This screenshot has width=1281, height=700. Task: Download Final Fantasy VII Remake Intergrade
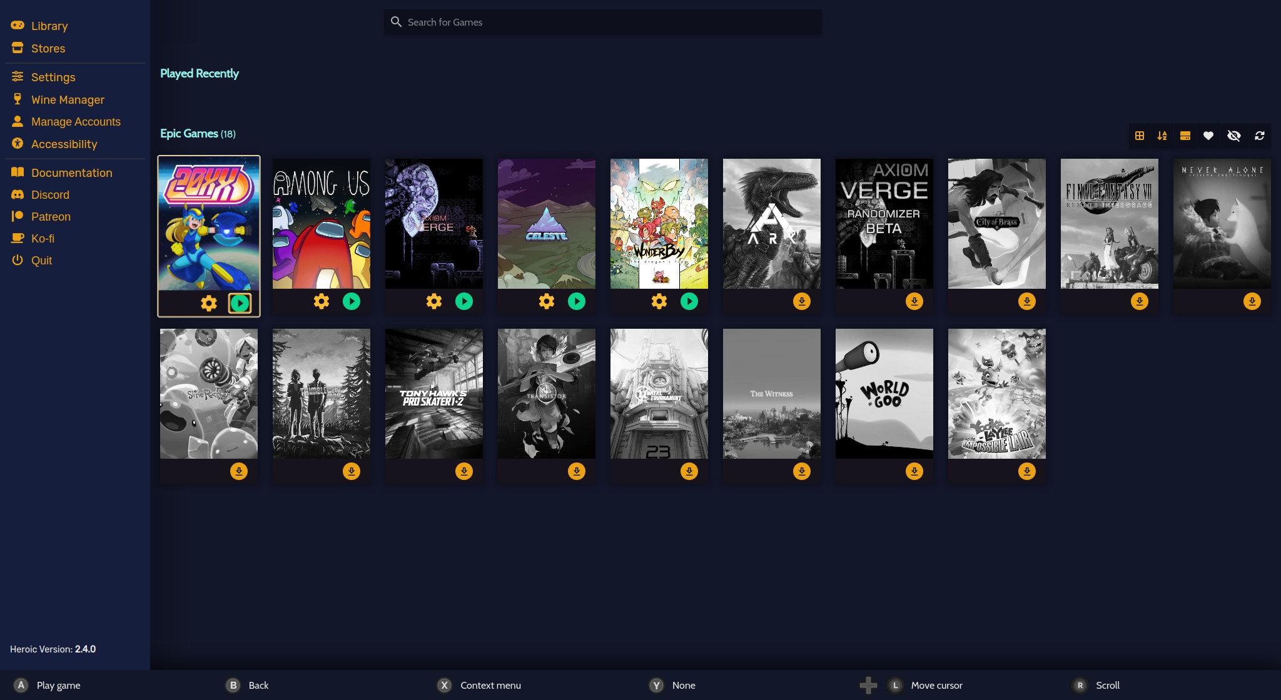click(1140, 301)
